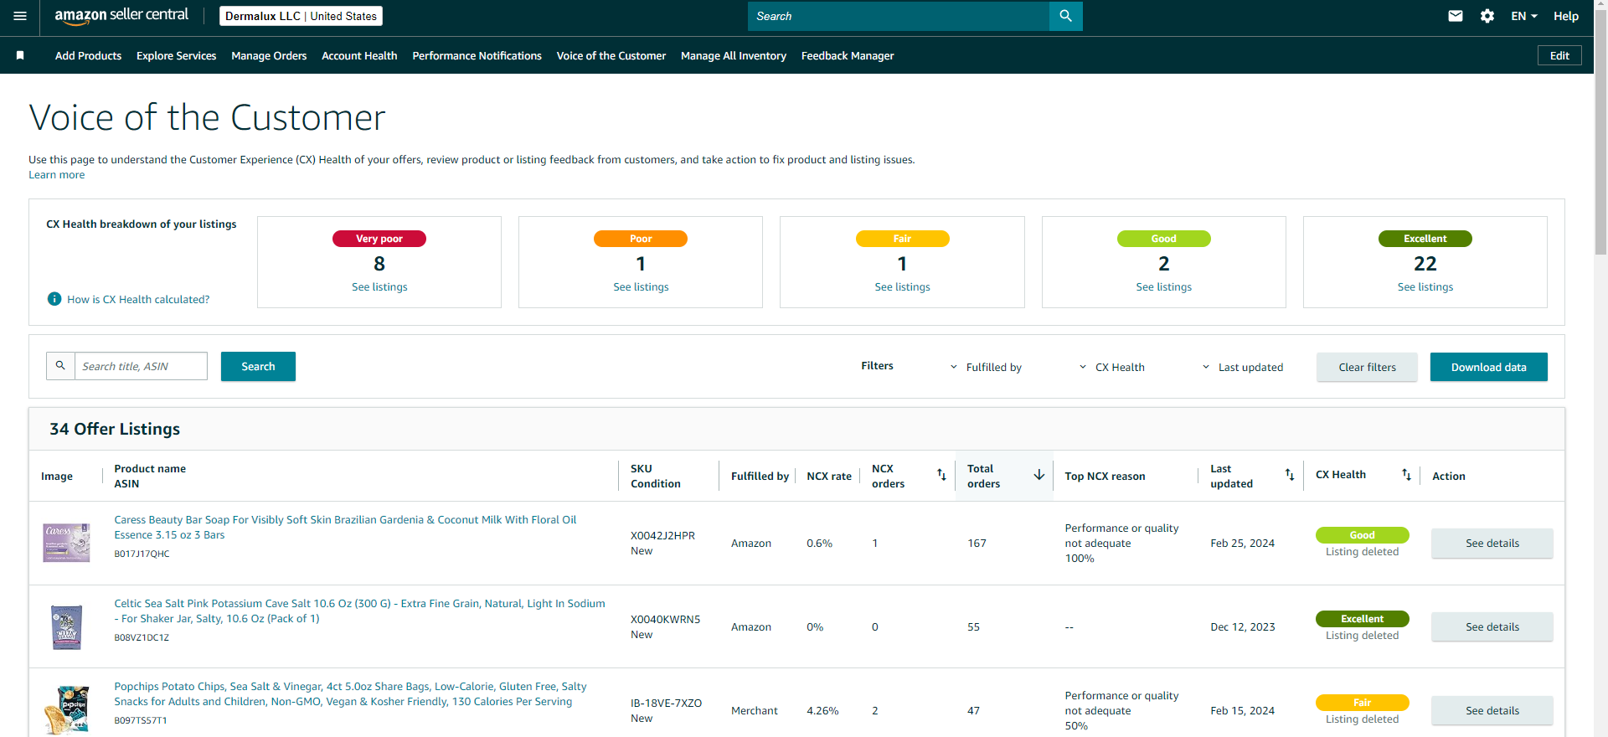Viewport: 1608px width, 737px height.
Task: Click the magnifier search button in header
Action: pos(1065,16)
